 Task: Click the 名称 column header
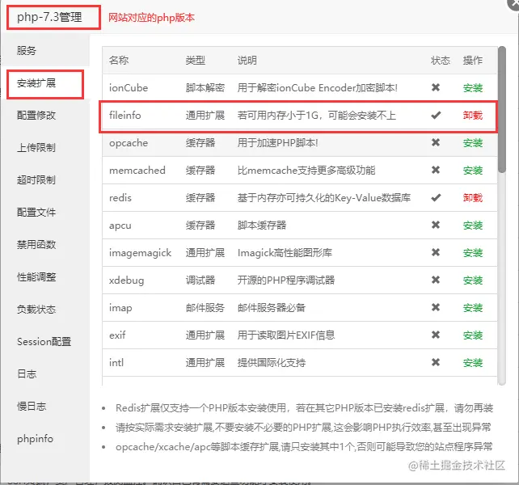pyautogui.click(x=119, y=61)
